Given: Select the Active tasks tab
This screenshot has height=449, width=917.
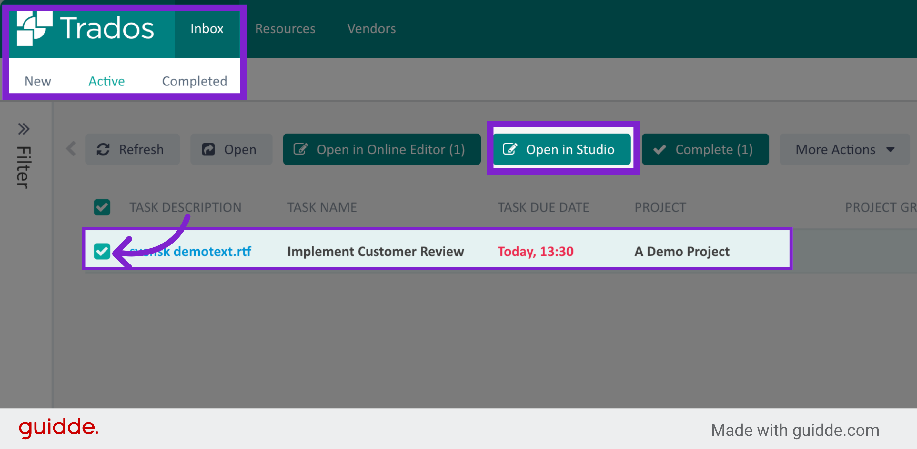Looking at the screenshot, I should coord(106,81).
